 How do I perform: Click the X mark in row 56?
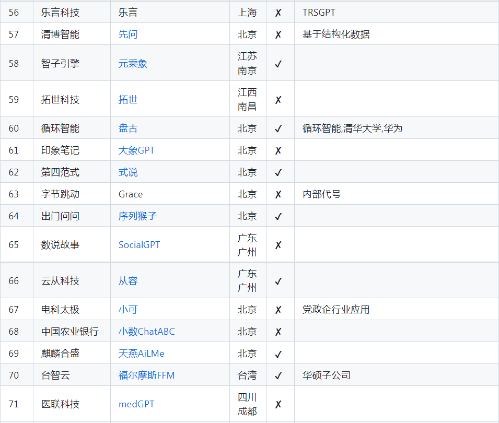278,13
